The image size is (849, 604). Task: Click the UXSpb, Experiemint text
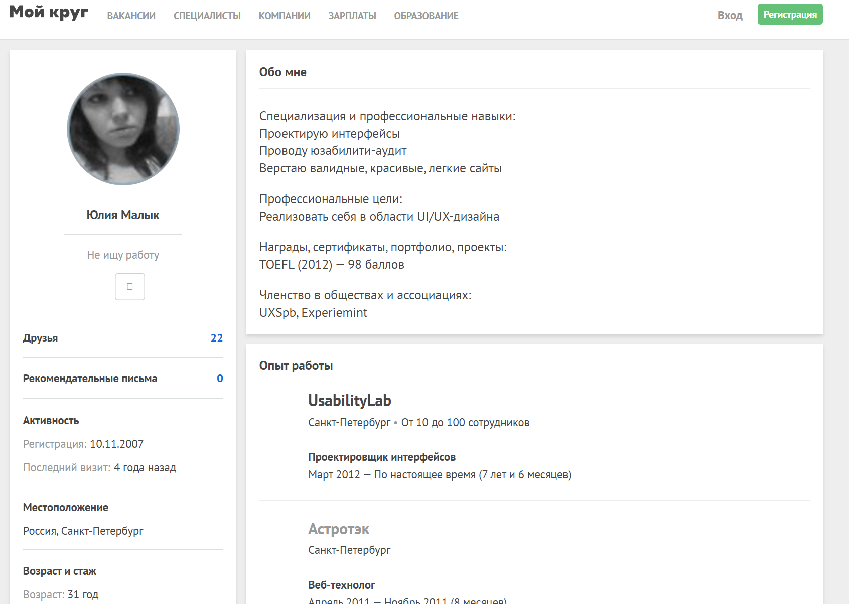click(314, 313)
